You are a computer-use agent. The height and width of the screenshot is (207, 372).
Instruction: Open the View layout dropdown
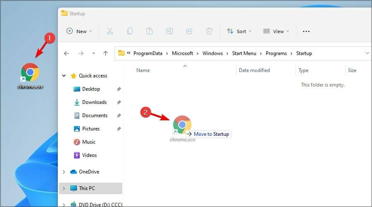coord(276,31)
